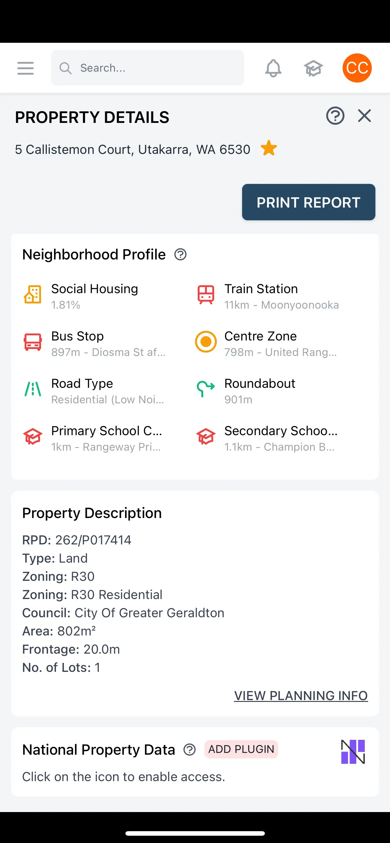The height and width of the screenshot is (843, 390).
Task: Open the graduation cap learning icon
Action: [313, 68]
